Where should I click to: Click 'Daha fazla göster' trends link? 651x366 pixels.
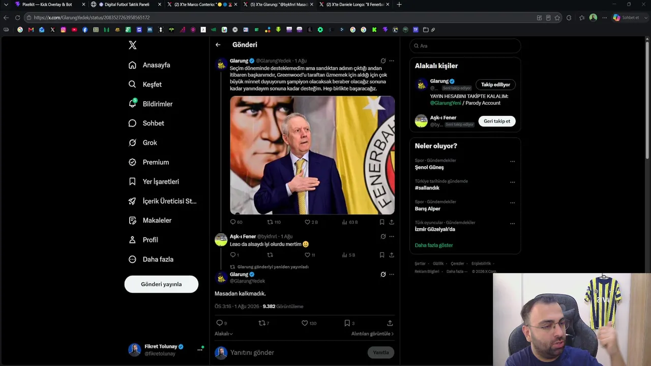[x=434, y=245]
